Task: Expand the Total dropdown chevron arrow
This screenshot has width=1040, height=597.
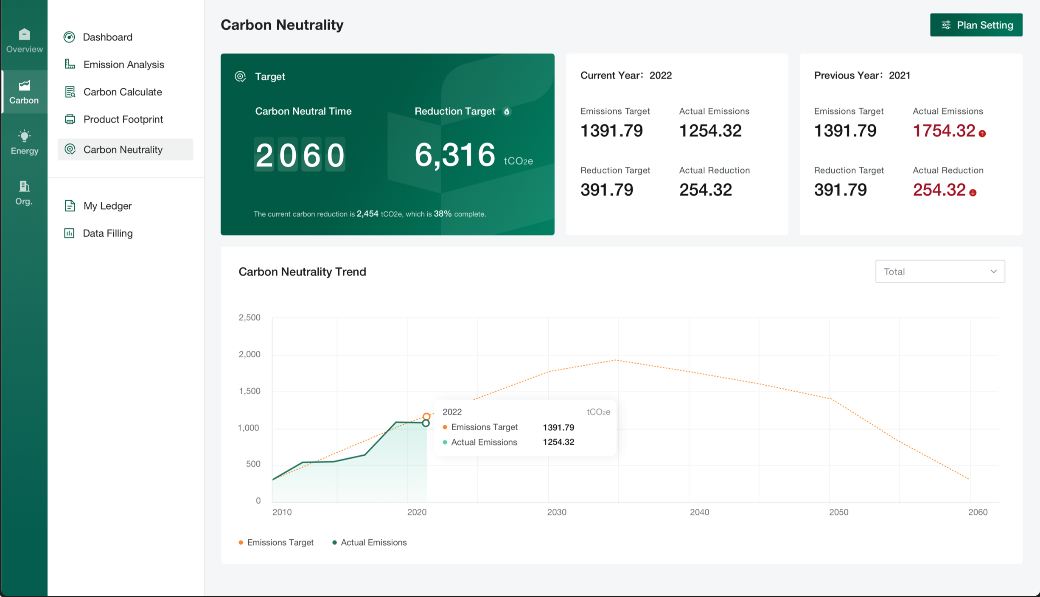Action: coord(993,272)
